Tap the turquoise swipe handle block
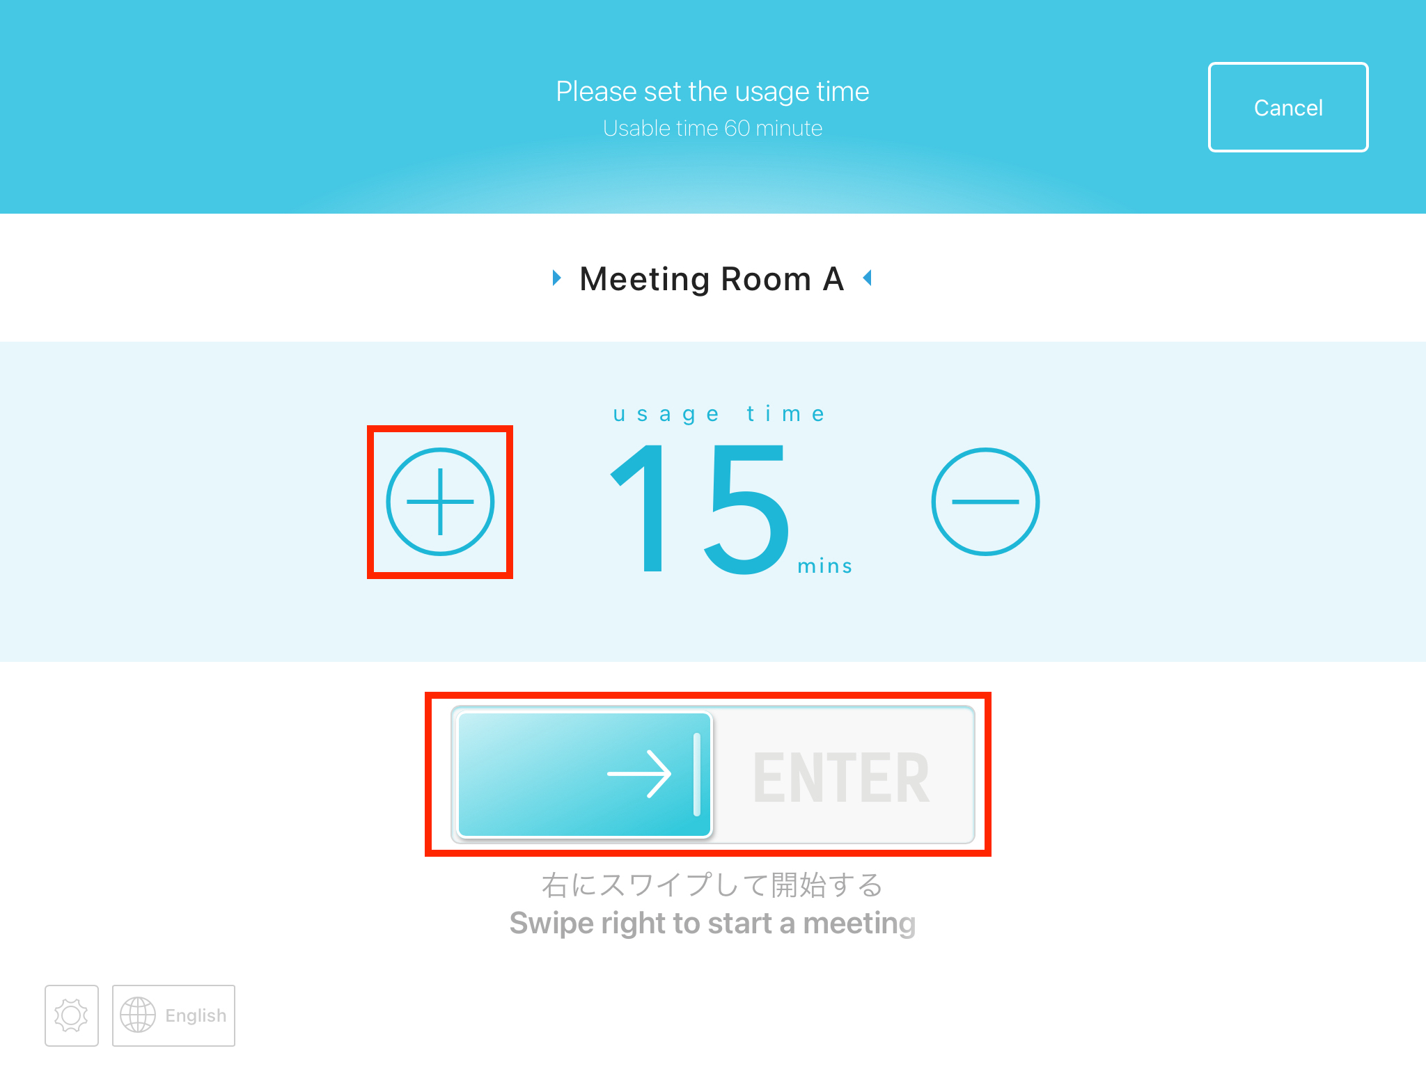The image size is (1426, 1069). [585, 775]
